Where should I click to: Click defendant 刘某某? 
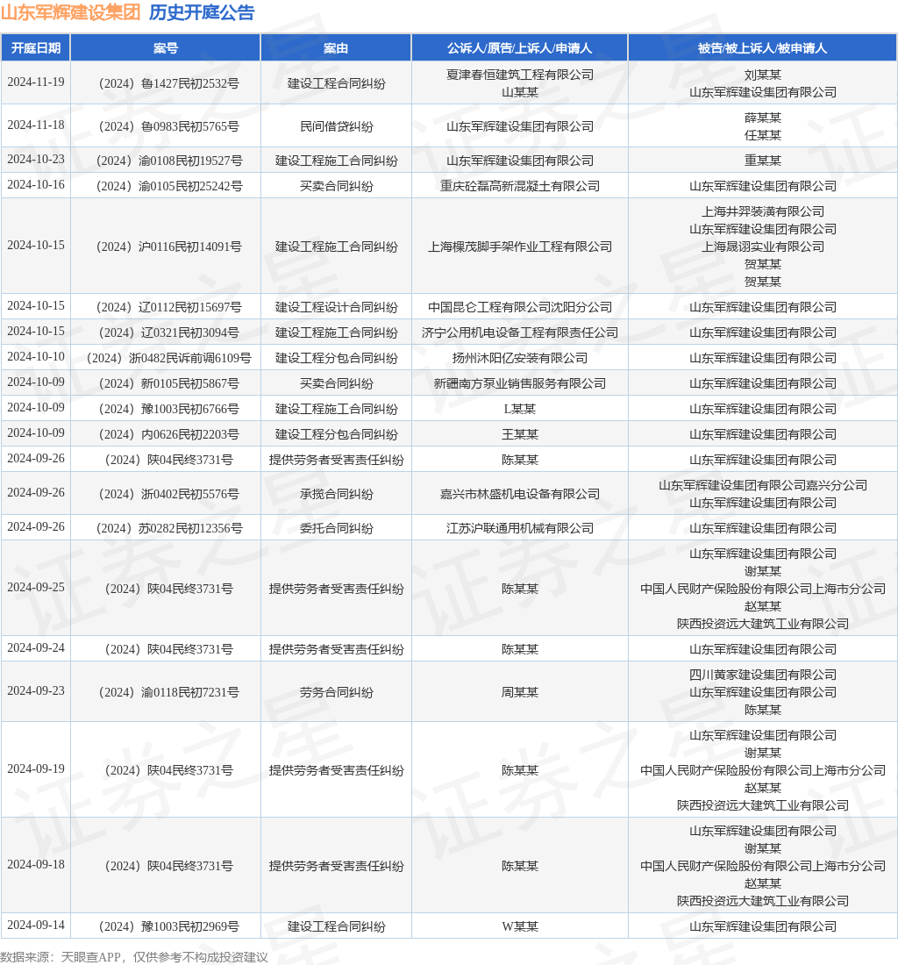click(763, 75)
